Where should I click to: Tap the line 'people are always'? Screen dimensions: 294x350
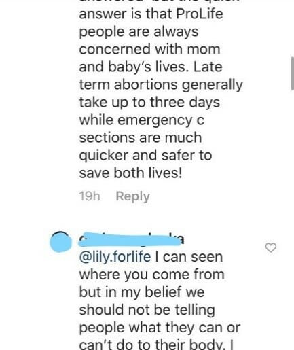139,32
